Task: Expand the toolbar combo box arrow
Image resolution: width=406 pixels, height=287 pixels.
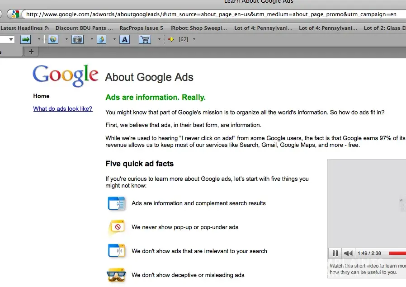Action: click(x=11, y=39)
